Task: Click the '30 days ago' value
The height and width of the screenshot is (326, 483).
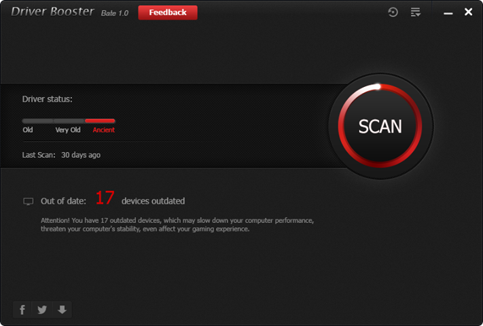Action: [x=81, y=155]
